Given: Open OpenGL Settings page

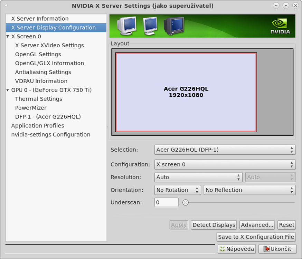Looking at the screenshot, I should 38,54.
